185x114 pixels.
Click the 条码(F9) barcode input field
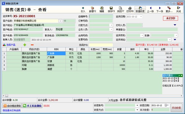pos(101,45)
